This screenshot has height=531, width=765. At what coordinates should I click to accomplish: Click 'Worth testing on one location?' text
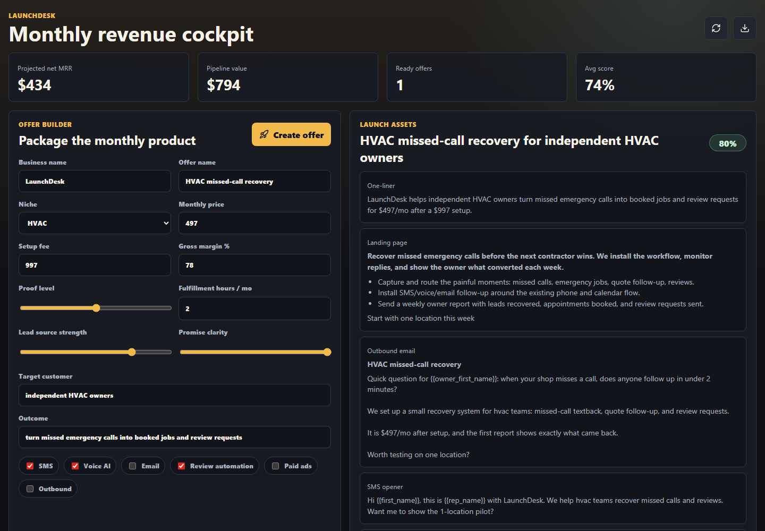418,455
